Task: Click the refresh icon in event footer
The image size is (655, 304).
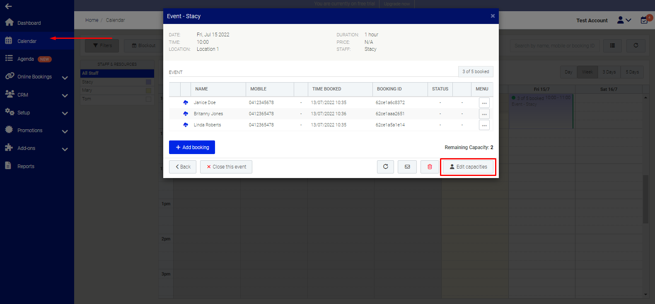Action: pos(386,167)
